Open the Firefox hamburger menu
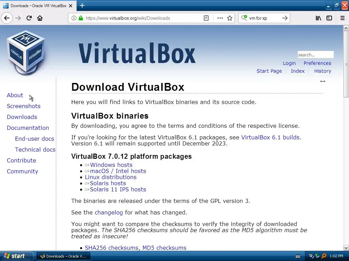This screenshot has height=261, width=349. click(342, 18)
